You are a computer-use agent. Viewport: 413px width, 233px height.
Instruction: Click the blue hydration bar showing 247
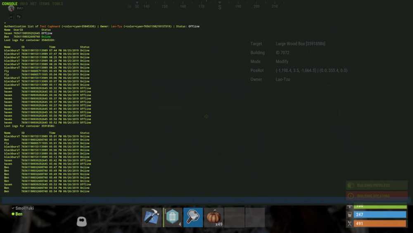coord(380,214)
